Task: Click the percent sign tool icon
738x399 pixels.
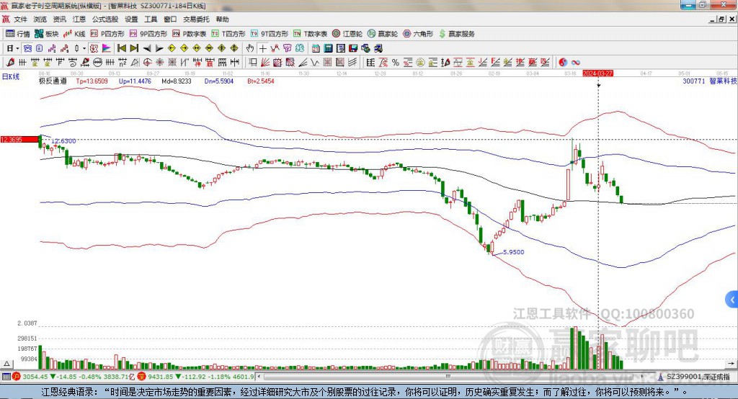Action: [396, 62]
